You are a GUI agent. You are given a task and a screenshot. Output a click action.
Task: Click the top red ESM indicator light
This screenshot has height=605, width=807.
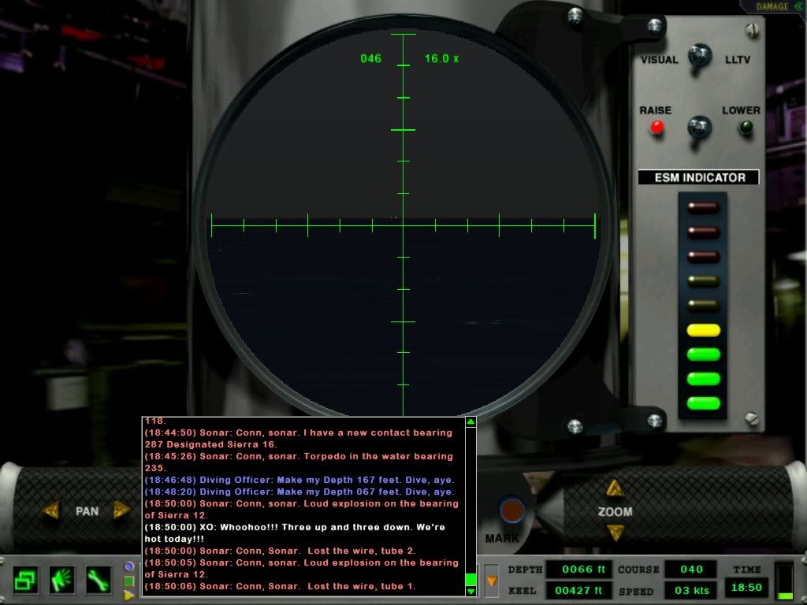tap(703, 208)
